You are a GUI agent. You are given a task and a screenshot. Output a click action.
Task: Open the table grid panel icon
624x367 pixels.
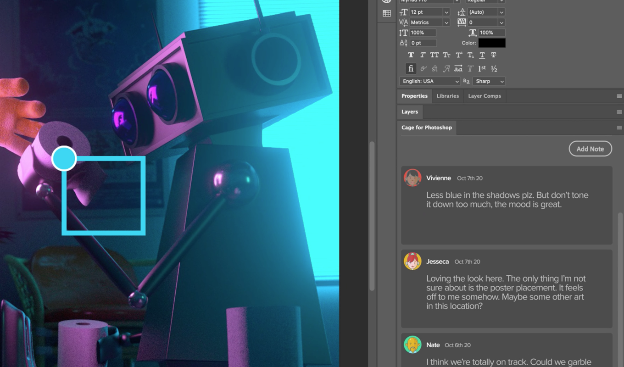pos(387,13)
